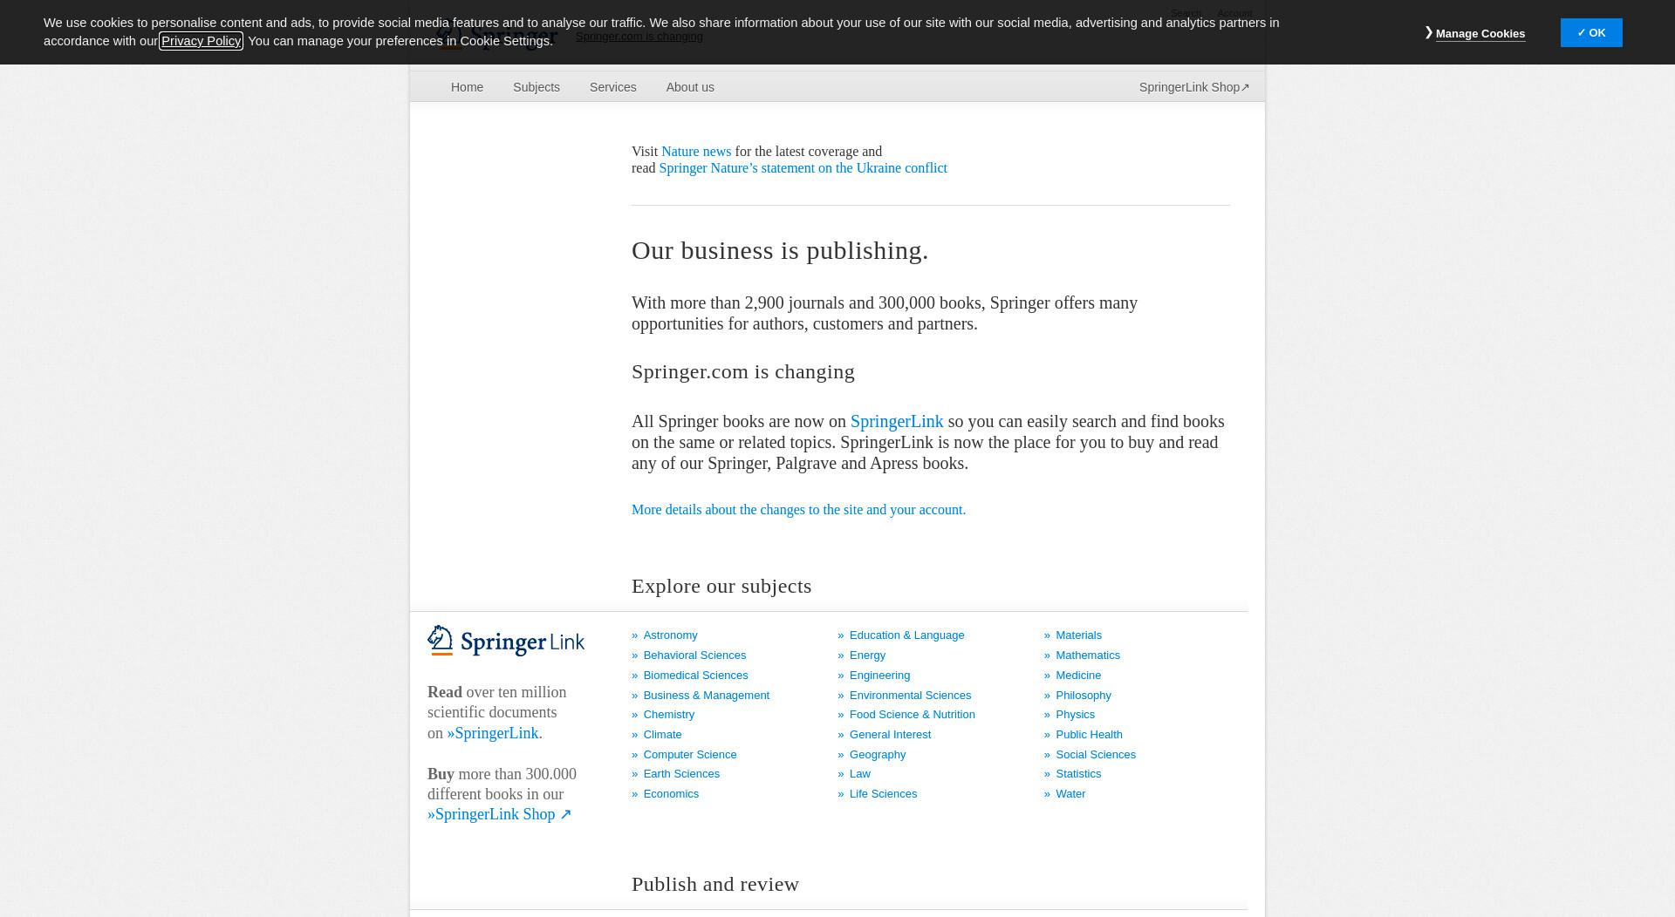
Task: Open the Privacy Policy link
Action: click(201, 41)
